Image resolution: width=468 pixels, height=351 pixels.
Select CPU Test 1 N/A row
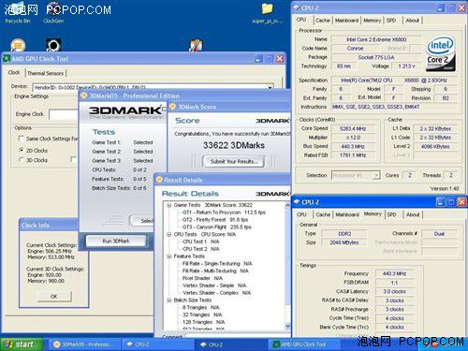201,241
